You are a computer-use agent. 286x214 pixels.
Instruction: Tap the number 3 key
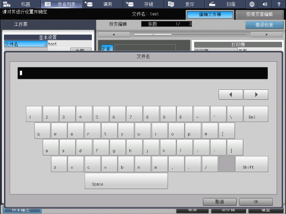(67, 114)
